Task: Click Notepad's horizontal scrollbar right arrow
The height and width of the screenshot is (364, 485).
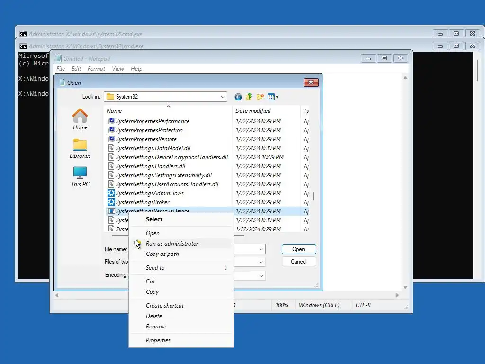Action: (x=397, y=295)
